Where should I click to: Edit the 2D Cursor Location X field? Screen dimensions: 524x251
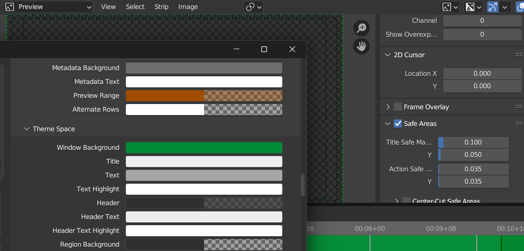[482, 73]
